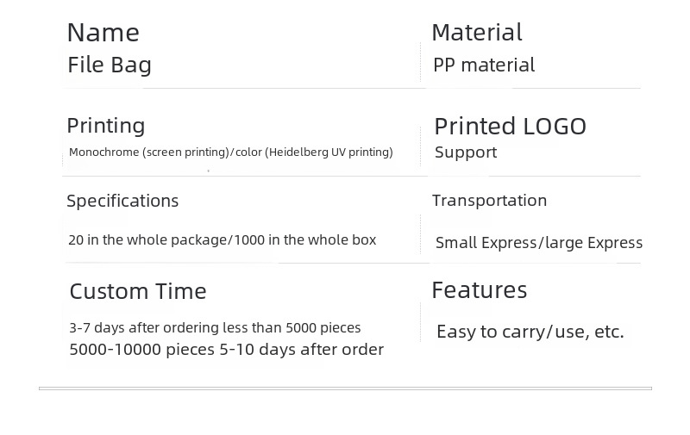Click the "Printing" heading
The width and height of the screenshot is (690, 435).
click(105, 126)
